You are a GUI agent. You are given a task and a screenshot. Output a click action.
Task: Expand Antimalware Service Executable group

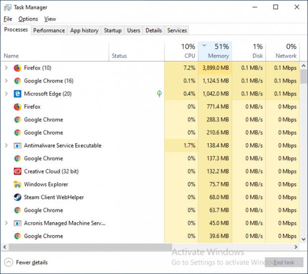pos(6,146)
